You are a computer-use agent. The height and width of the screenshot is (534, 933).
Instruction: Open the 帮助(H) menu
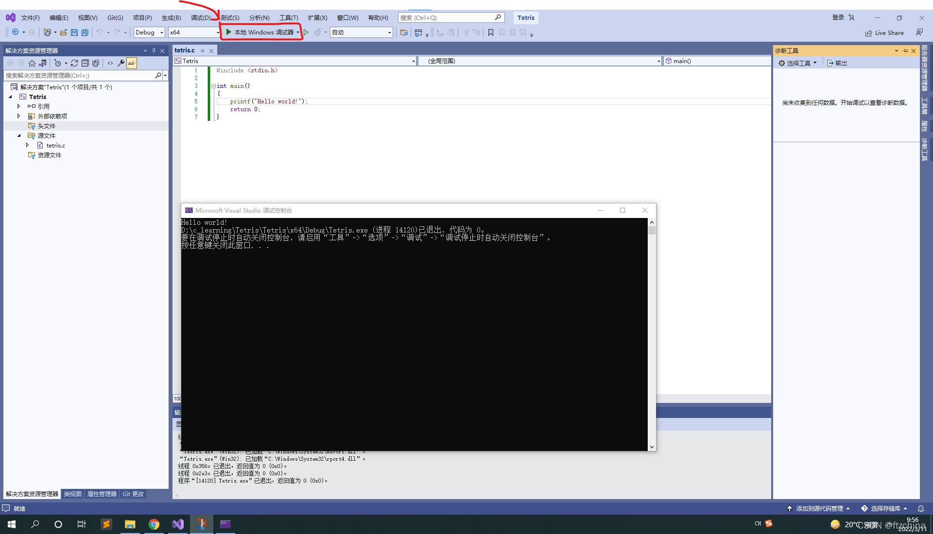point(378,18)
